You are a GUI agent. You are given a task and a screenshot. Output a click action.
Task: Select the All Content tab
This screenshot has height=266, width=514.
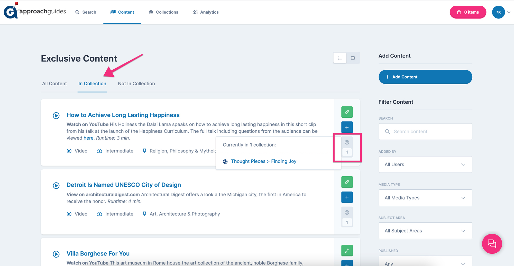pos(54,84)
